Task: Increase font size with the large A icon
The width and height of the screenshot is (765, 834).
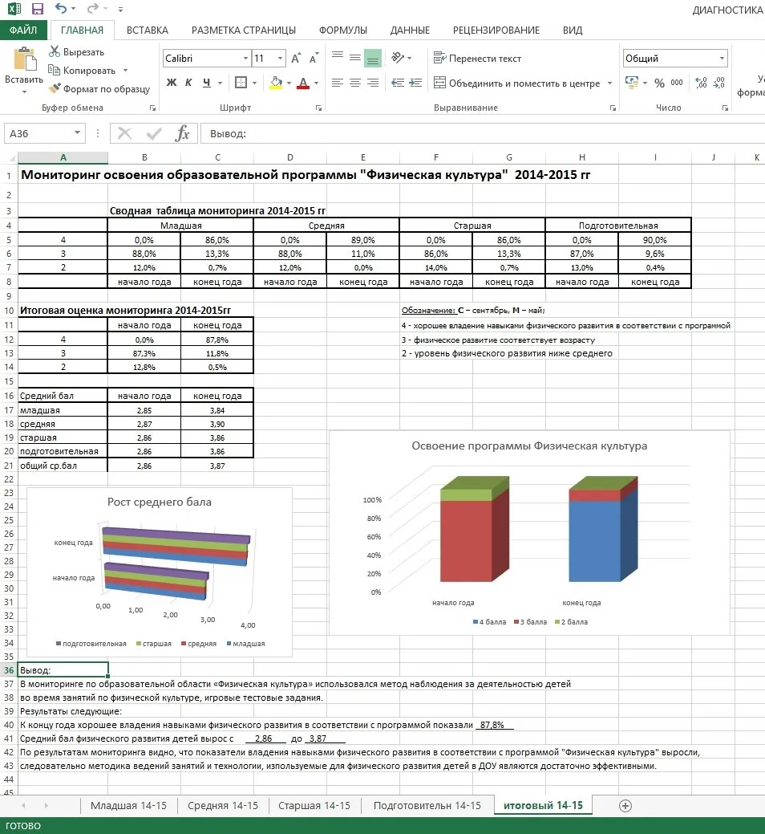Action: coord(296,58)
